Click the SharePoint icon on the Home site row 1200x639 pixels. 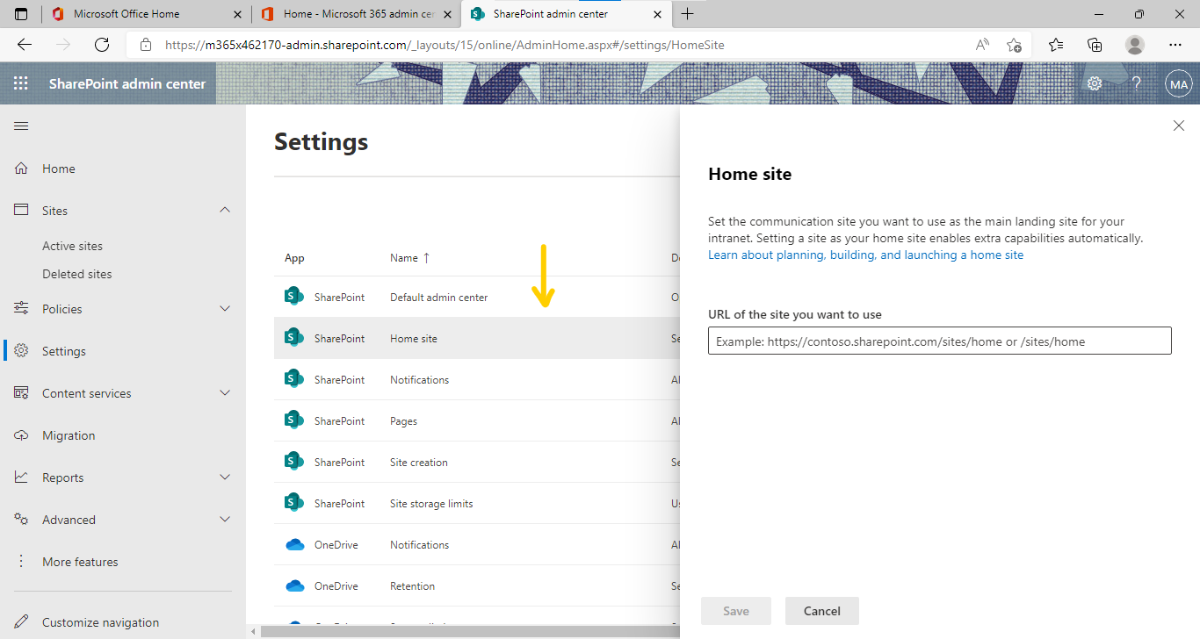click(293, 337)
